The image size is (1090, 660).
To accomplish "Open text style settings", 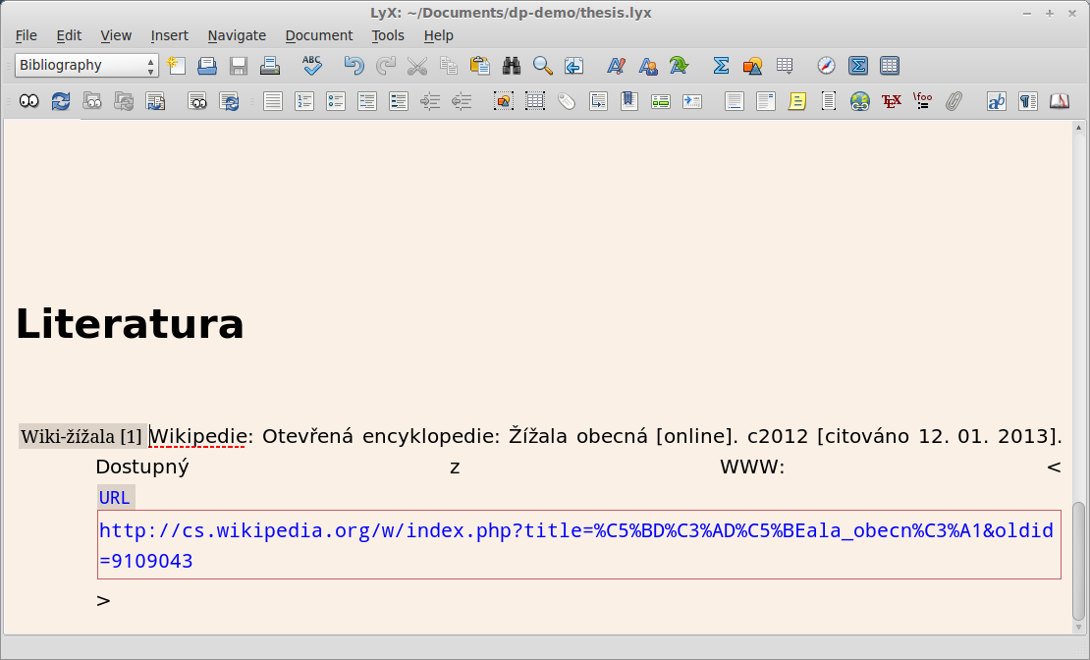I will [x=996, y=101].
